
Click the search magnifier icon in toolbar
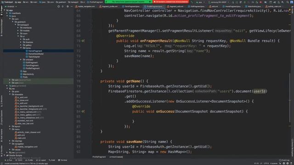click(288, 2)
